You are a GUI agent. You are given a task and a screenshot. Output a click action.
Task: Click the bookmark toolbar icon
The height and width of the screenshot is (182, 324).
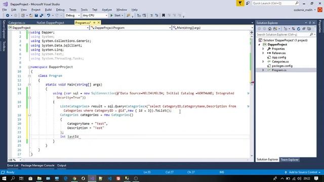(x=164, y=16)
